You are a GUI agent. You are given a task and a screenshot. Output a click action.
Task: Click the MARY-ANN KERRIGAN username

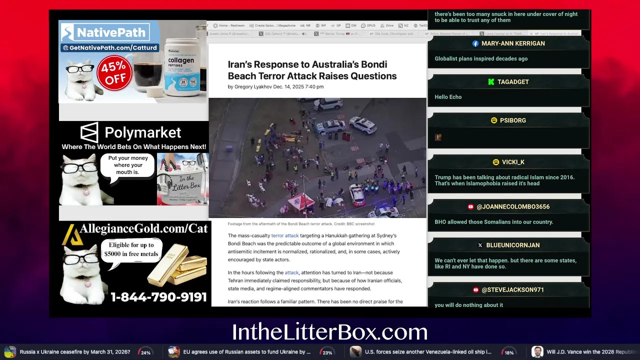click(x=513, y=43)
